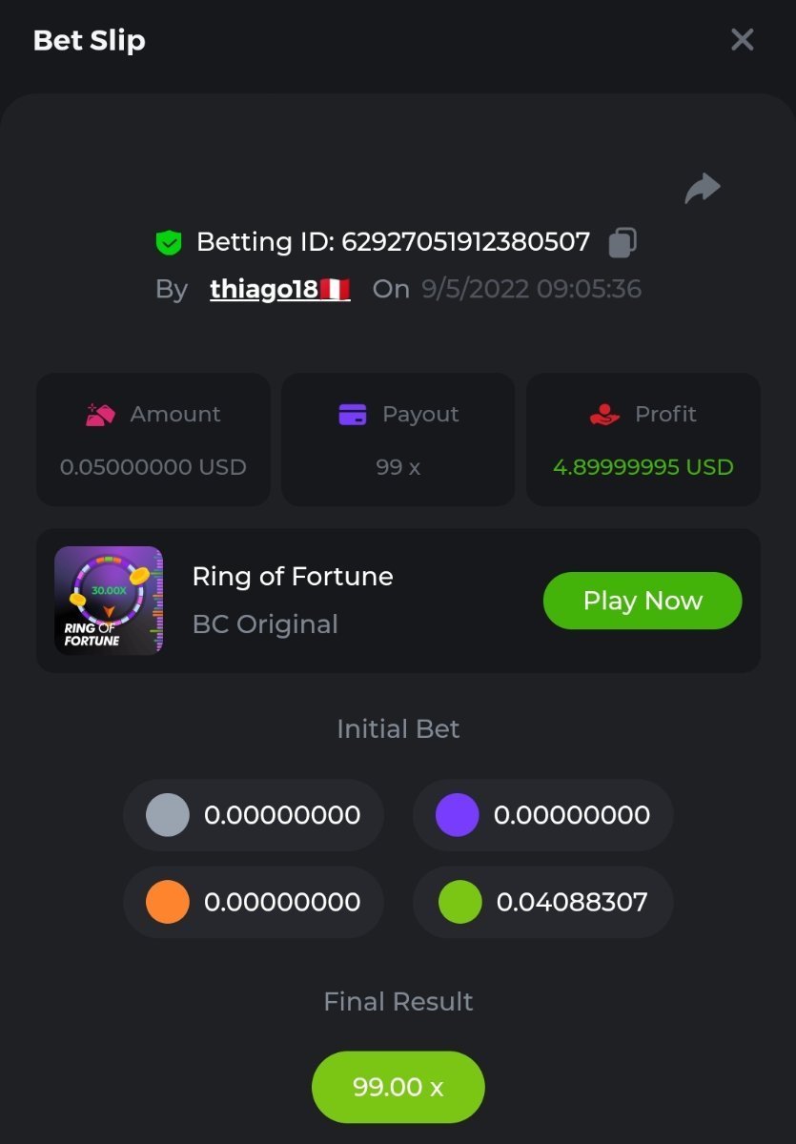The image size is (796, 1144).
Task: Click the green 4.89999995 USD profit value
Action: coord(643,467)
